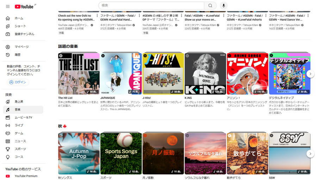Click the magnifier search button

(210, 6)
